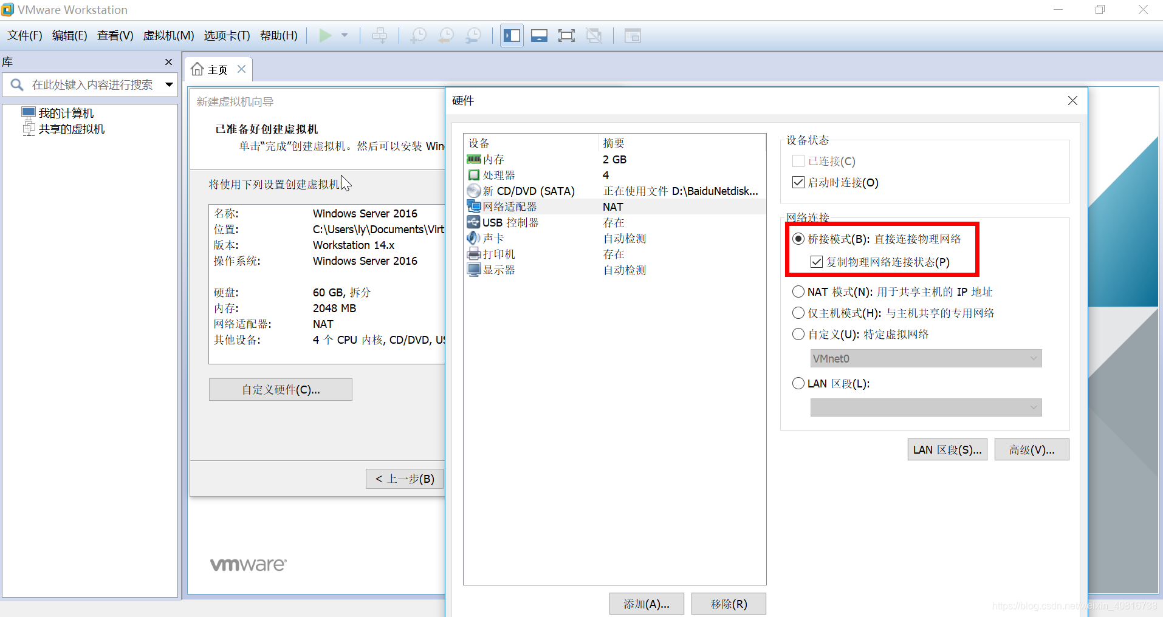Select the 处理器 device row icon
This screenshot has height=617, width=1163.
474,175
